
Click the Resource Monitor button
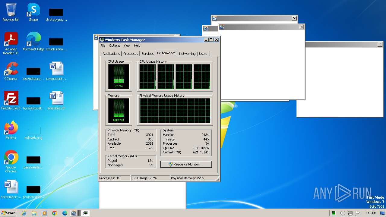tap(186, 164)
